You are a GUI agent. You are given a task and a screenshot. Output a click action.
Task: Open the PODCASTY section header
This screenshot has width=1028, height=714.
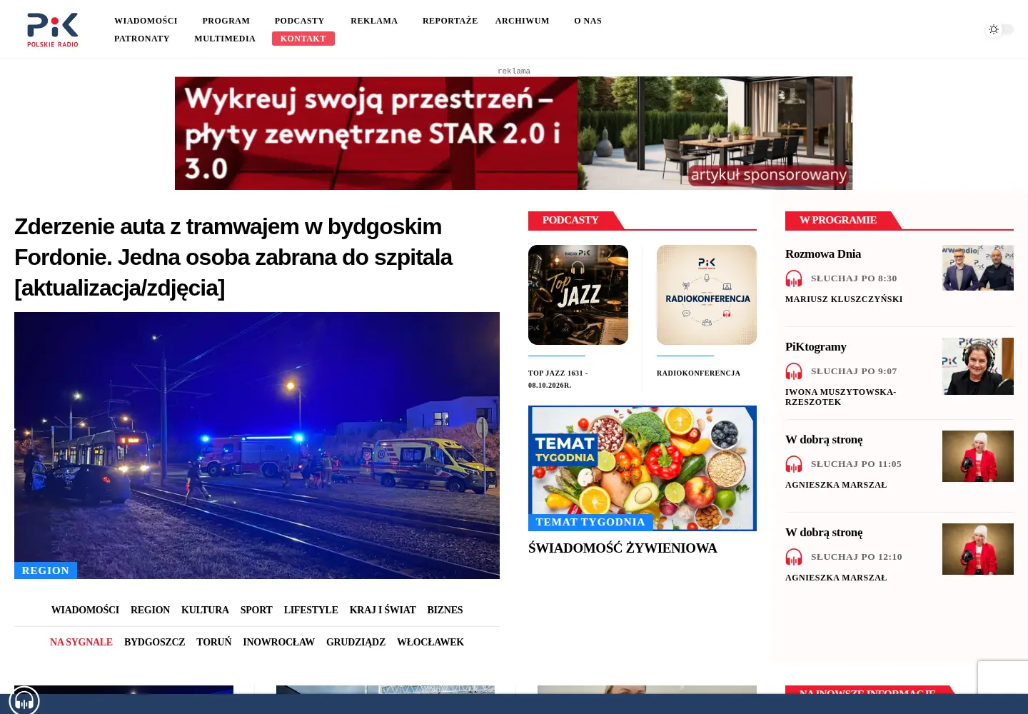(x=570, y=220)
